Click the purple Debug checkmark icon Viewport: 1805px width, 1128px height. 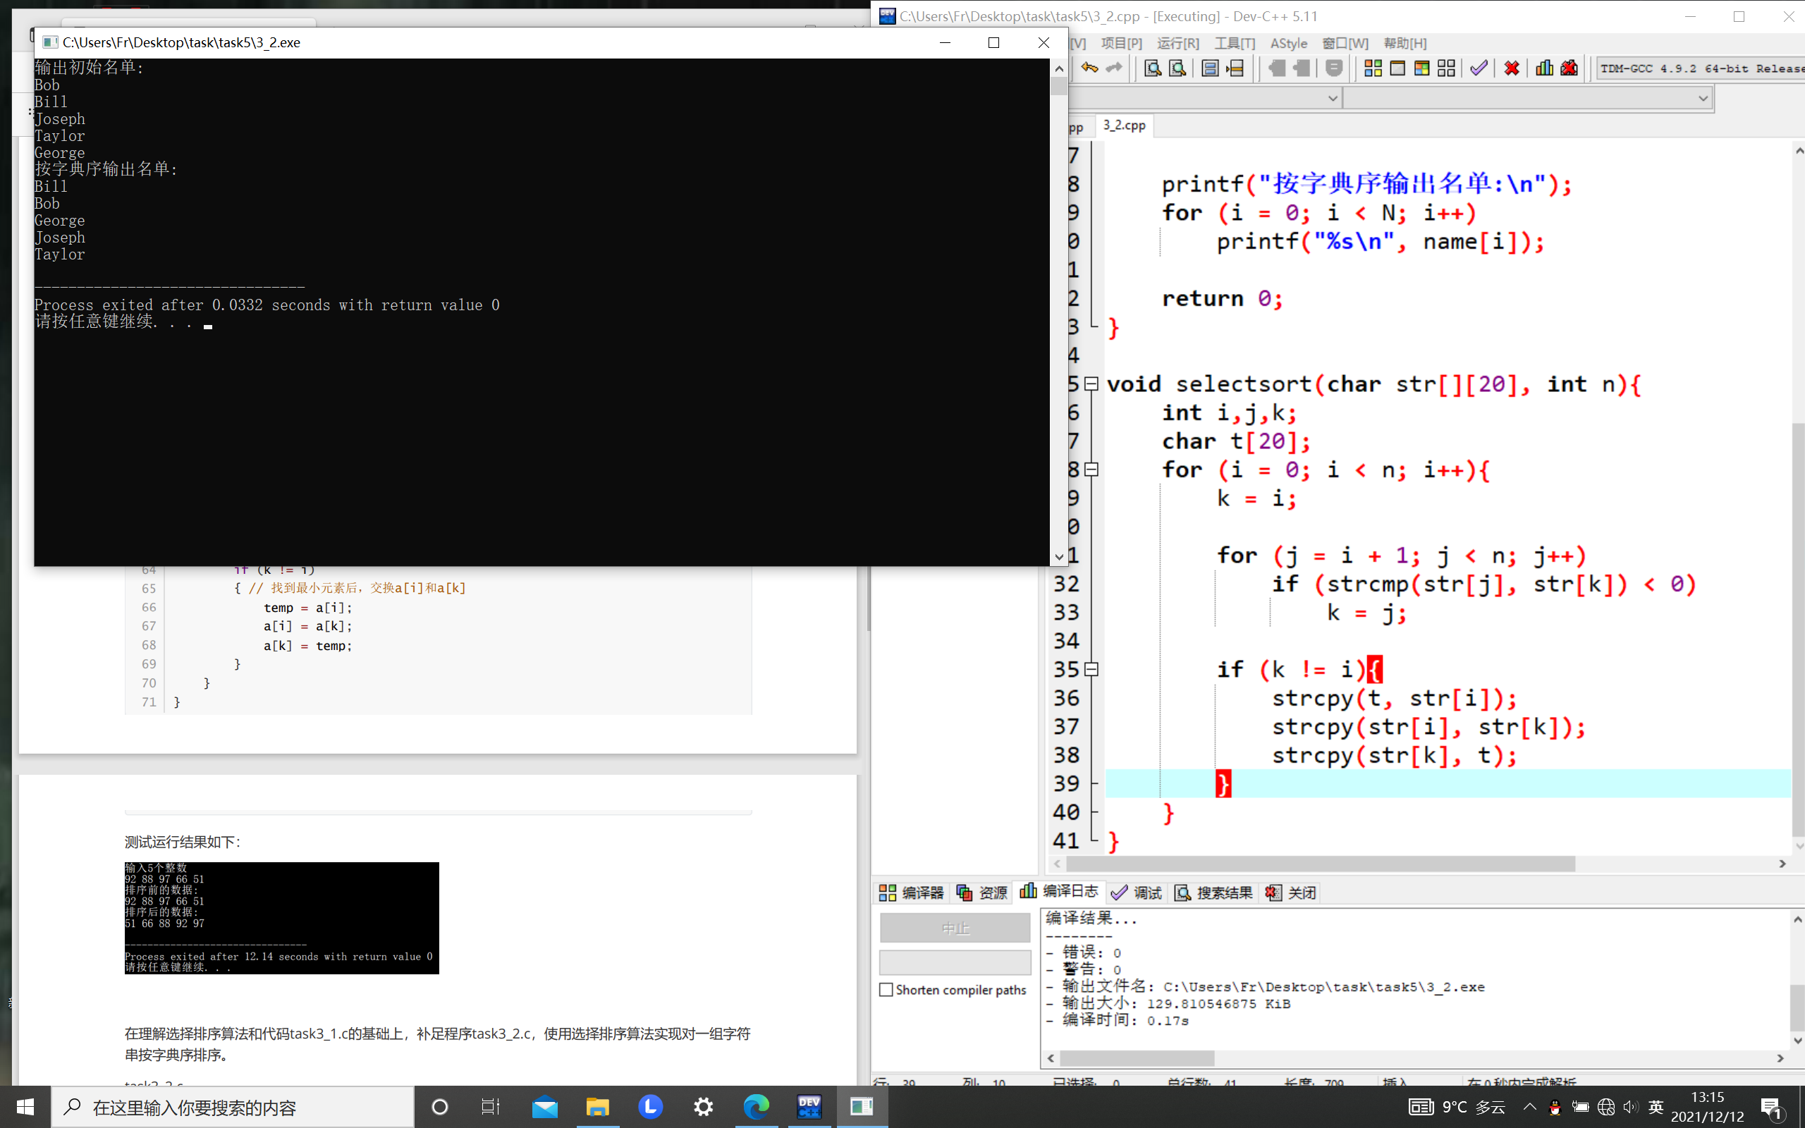click(x=1479, y=68)
